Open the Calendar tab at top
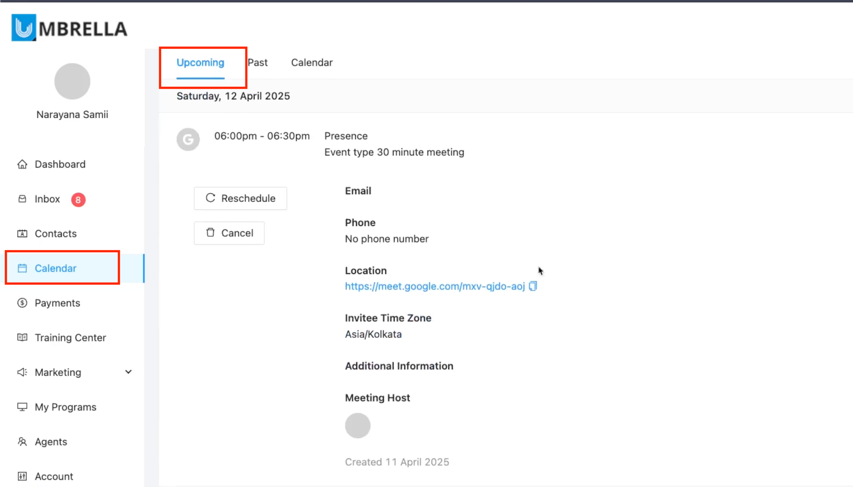Image resolution: width=853 pixels, height=487 pixels. pyautogui.click(x=312, y=63)
